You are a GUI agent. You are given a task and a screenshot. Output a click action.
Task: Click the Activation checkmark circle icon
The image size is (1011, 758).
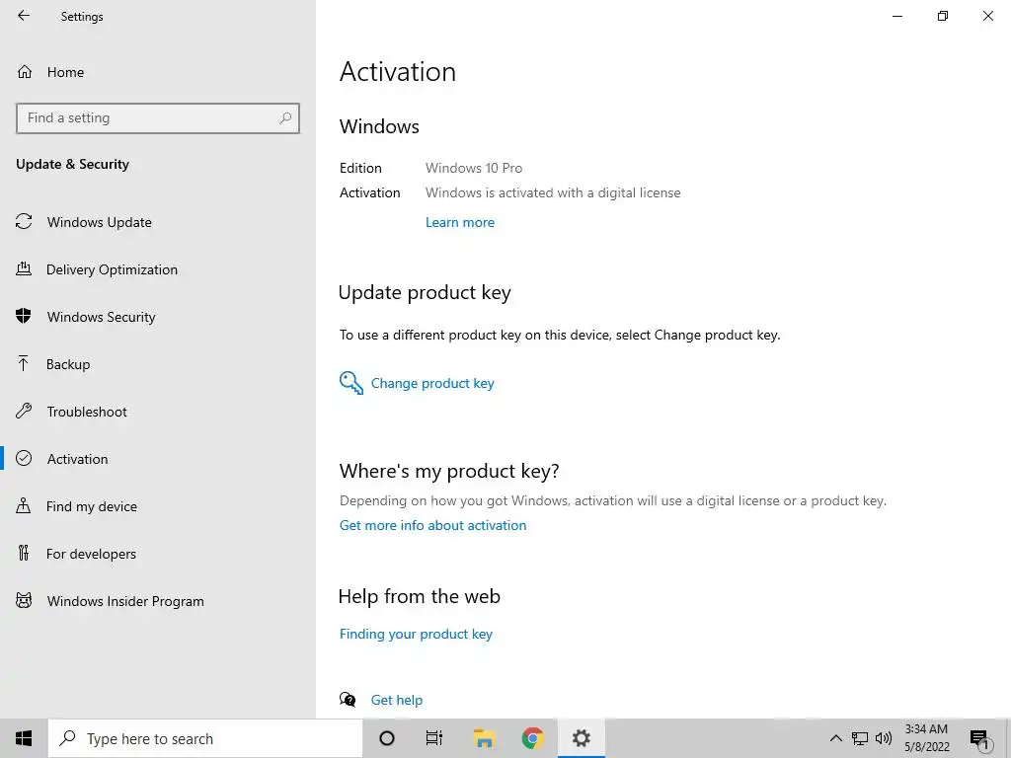[x=24, y=458]
